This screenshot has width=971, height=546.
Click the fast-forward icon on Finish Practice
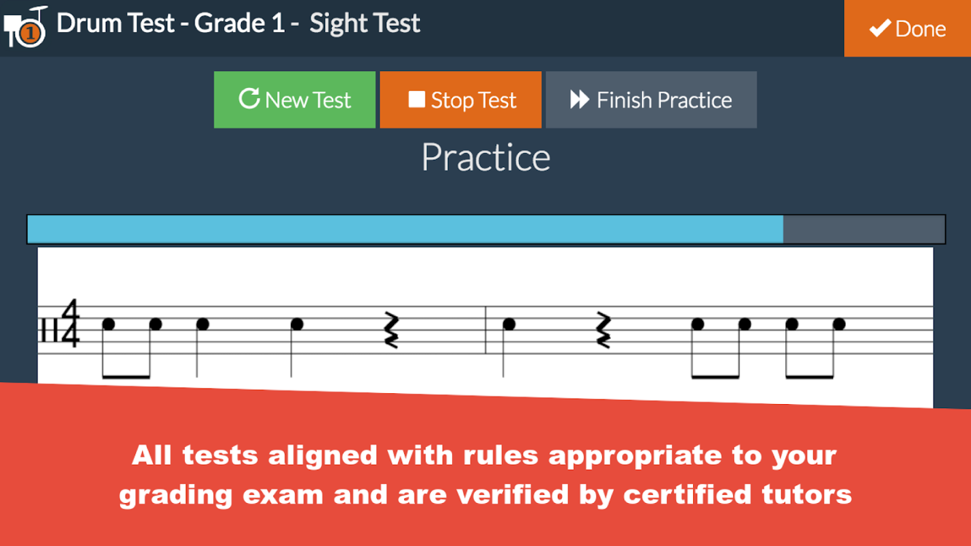580,100
